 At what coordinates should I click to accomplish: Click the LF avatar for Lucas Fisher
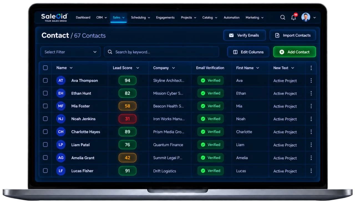[x=61, y=171]
